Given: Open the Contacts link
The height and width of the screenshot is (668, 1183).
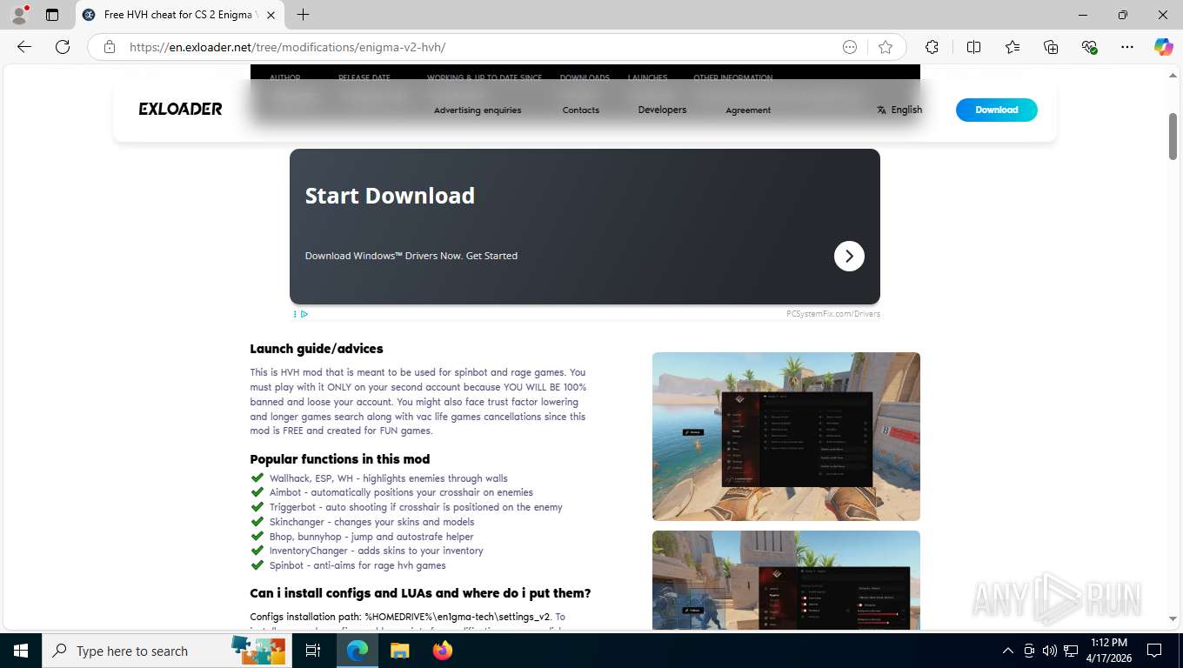Looking at the screenshot, I should [581, 110].
